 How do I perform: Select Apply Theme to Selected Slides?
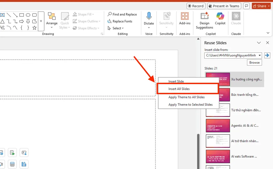point(188,104)
